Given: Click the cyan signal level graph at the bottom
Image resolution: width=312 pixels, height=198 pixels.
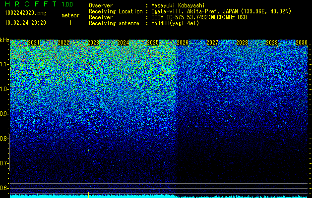Looking at the screenshot, I should point(159,196).
